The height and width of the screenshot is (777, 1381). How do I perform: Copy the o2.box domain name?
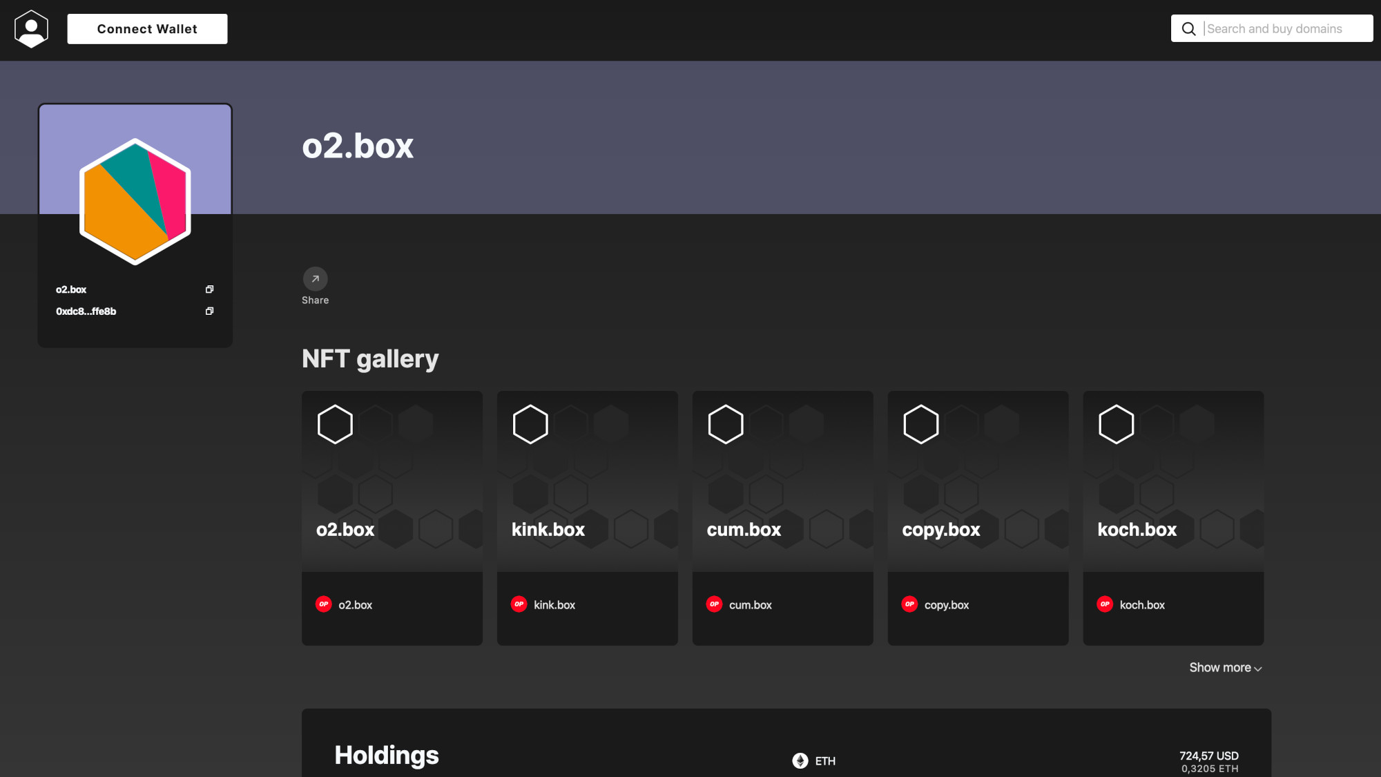click(x=209, y=289)
